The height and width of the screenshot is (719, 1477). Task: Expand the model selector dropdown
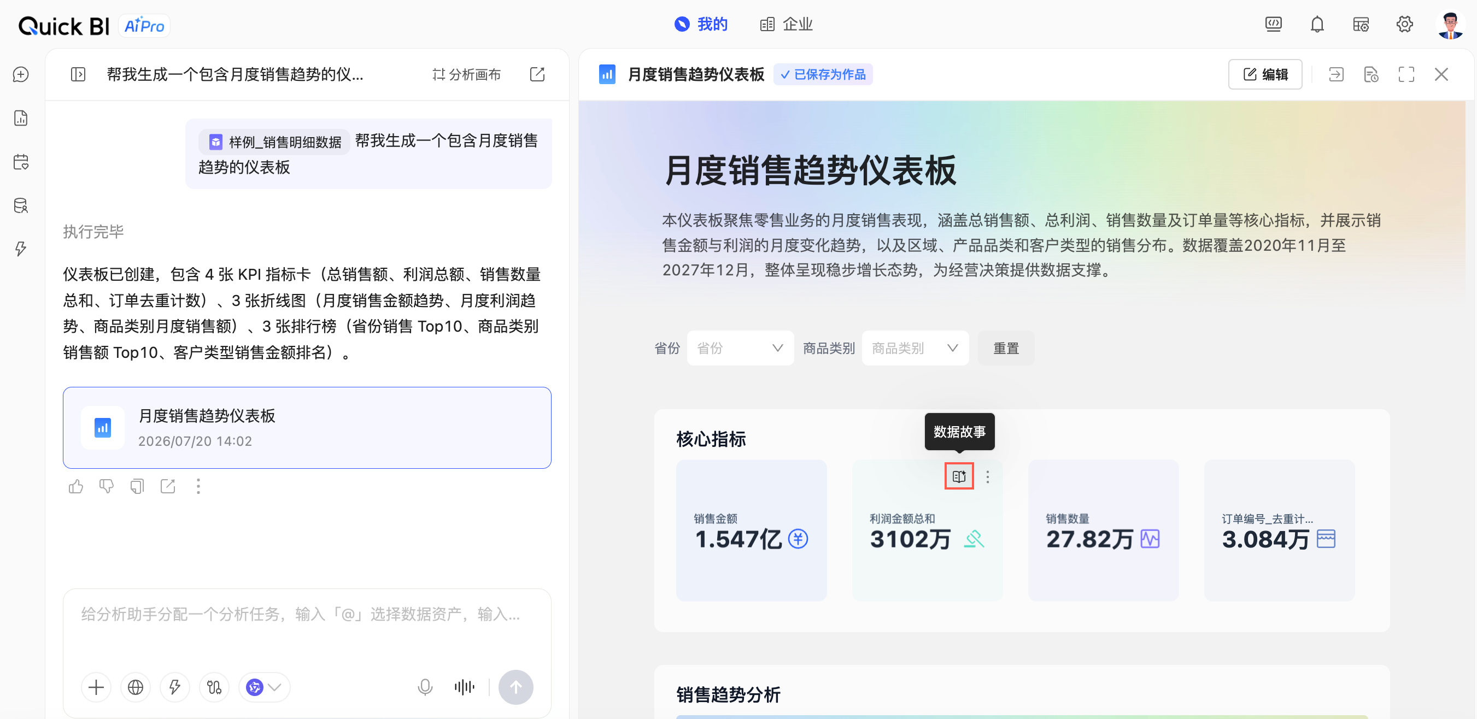[x=263, y=687]
